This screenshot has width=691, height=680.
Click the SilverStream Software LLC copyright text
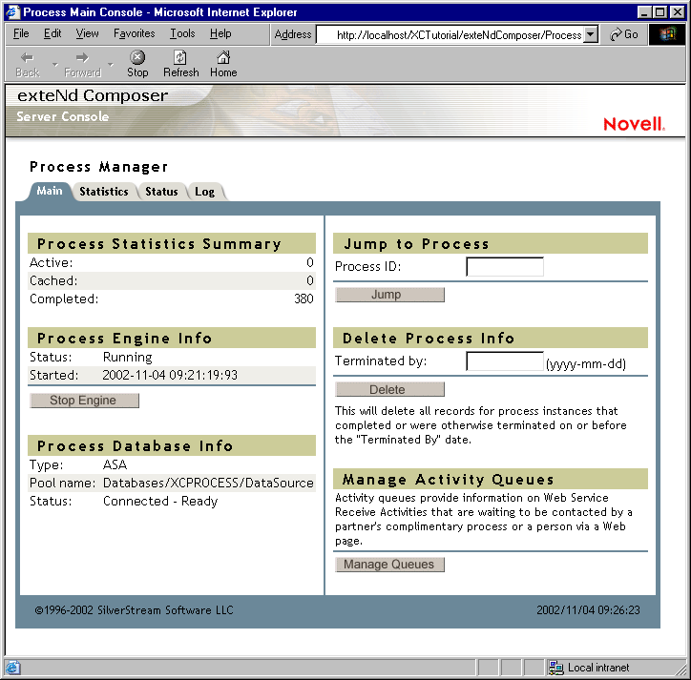pyautogui.click(x=134, y=610)
